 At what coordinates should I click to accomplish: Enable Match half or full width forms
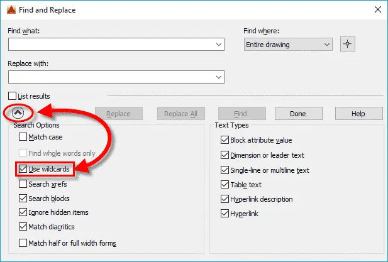23,243
